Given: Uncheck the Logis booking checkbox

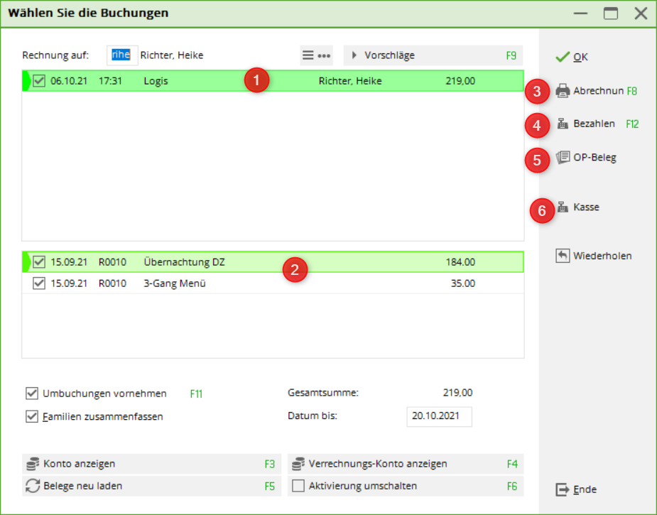Looking at the screenshot, I should [x=39, y=81].
